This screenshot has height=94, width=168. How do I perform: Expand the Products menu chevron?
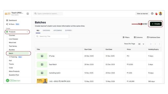click(x=27, y=32)
